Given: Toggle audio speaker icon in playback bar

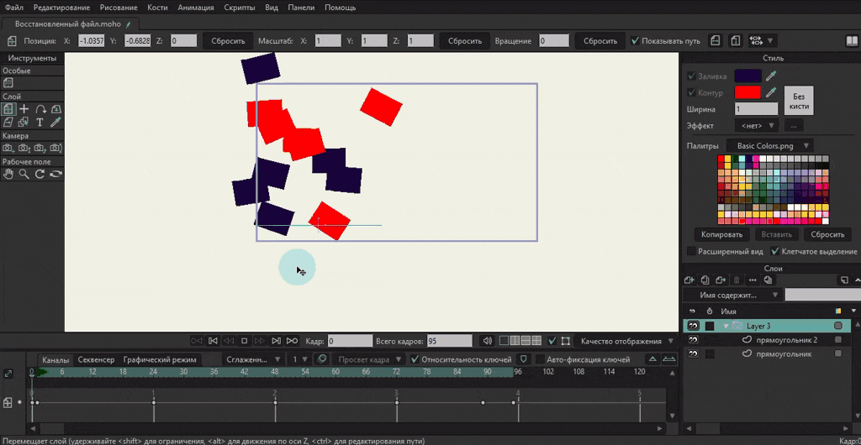Looking at the screenshot, I should 486,341.
